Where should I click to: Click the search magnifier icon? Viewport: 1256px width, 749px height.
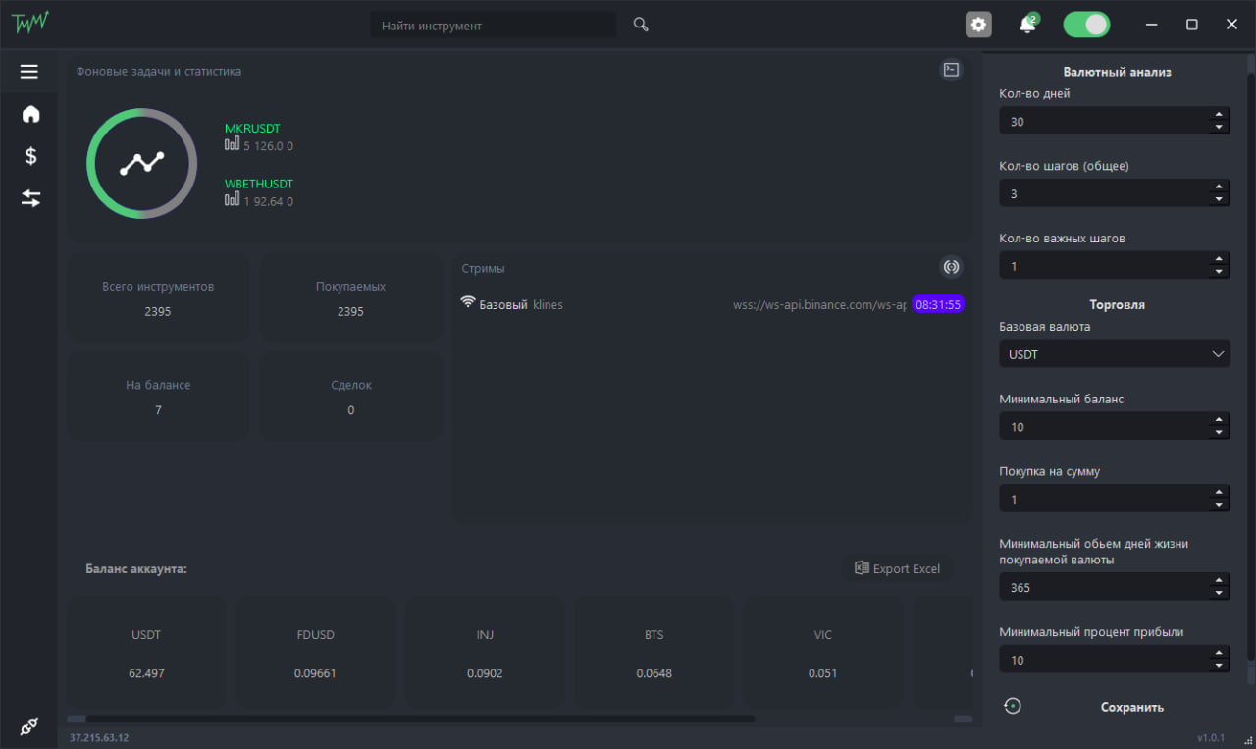coord(641,25)
